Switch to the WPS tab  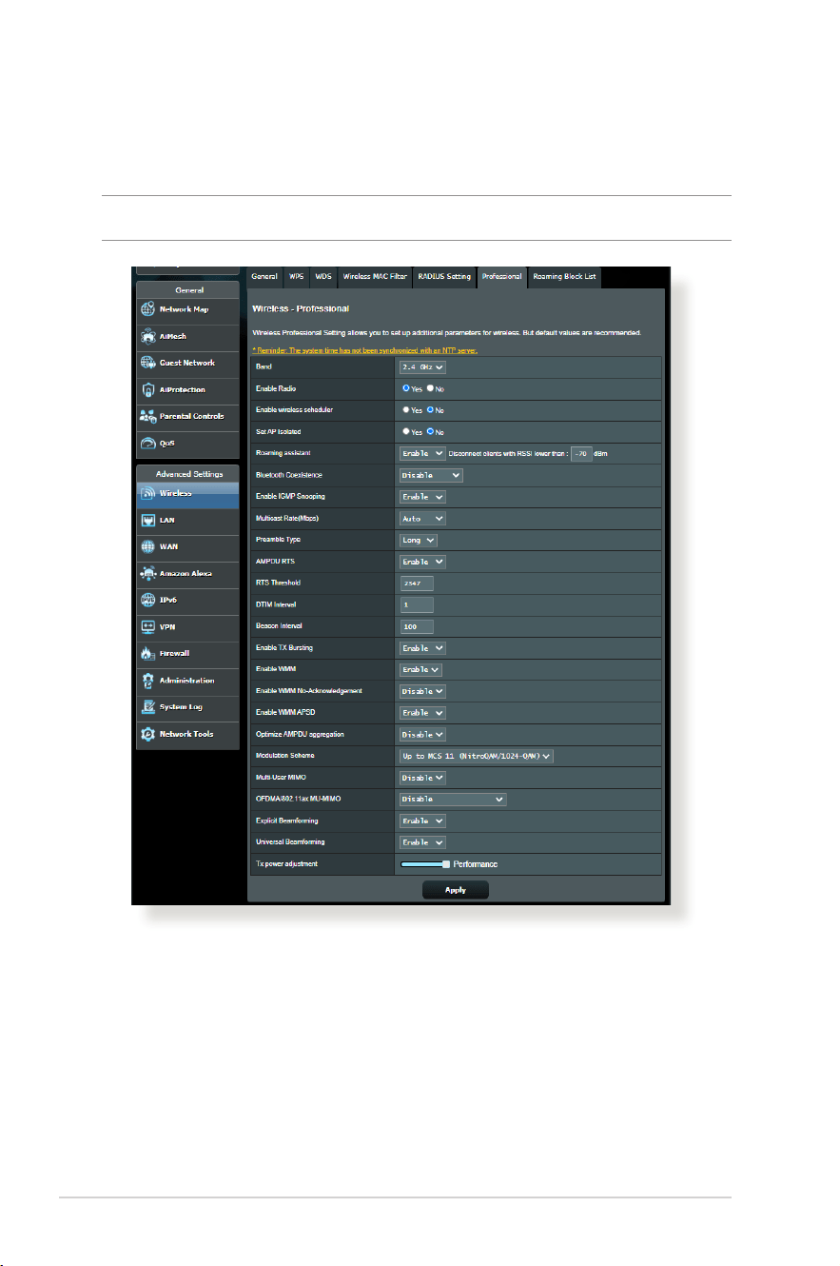pyautogui.click(x=296, y=277)
